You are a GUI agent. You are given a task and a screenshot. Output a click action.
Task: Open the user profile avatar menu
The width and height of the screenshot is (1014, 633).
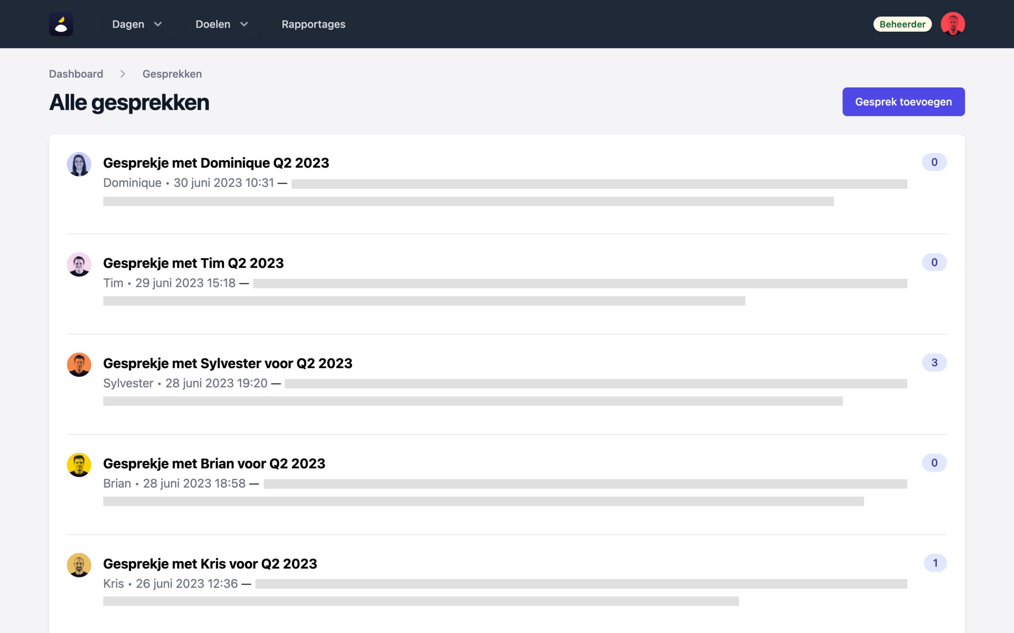[953, 24]
